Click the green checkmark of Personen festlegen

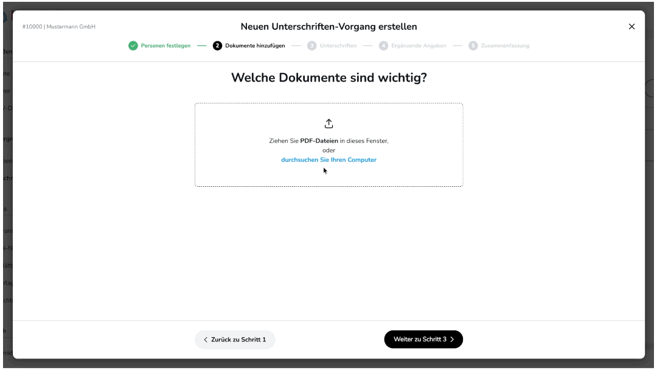click(x=133, y=46)
